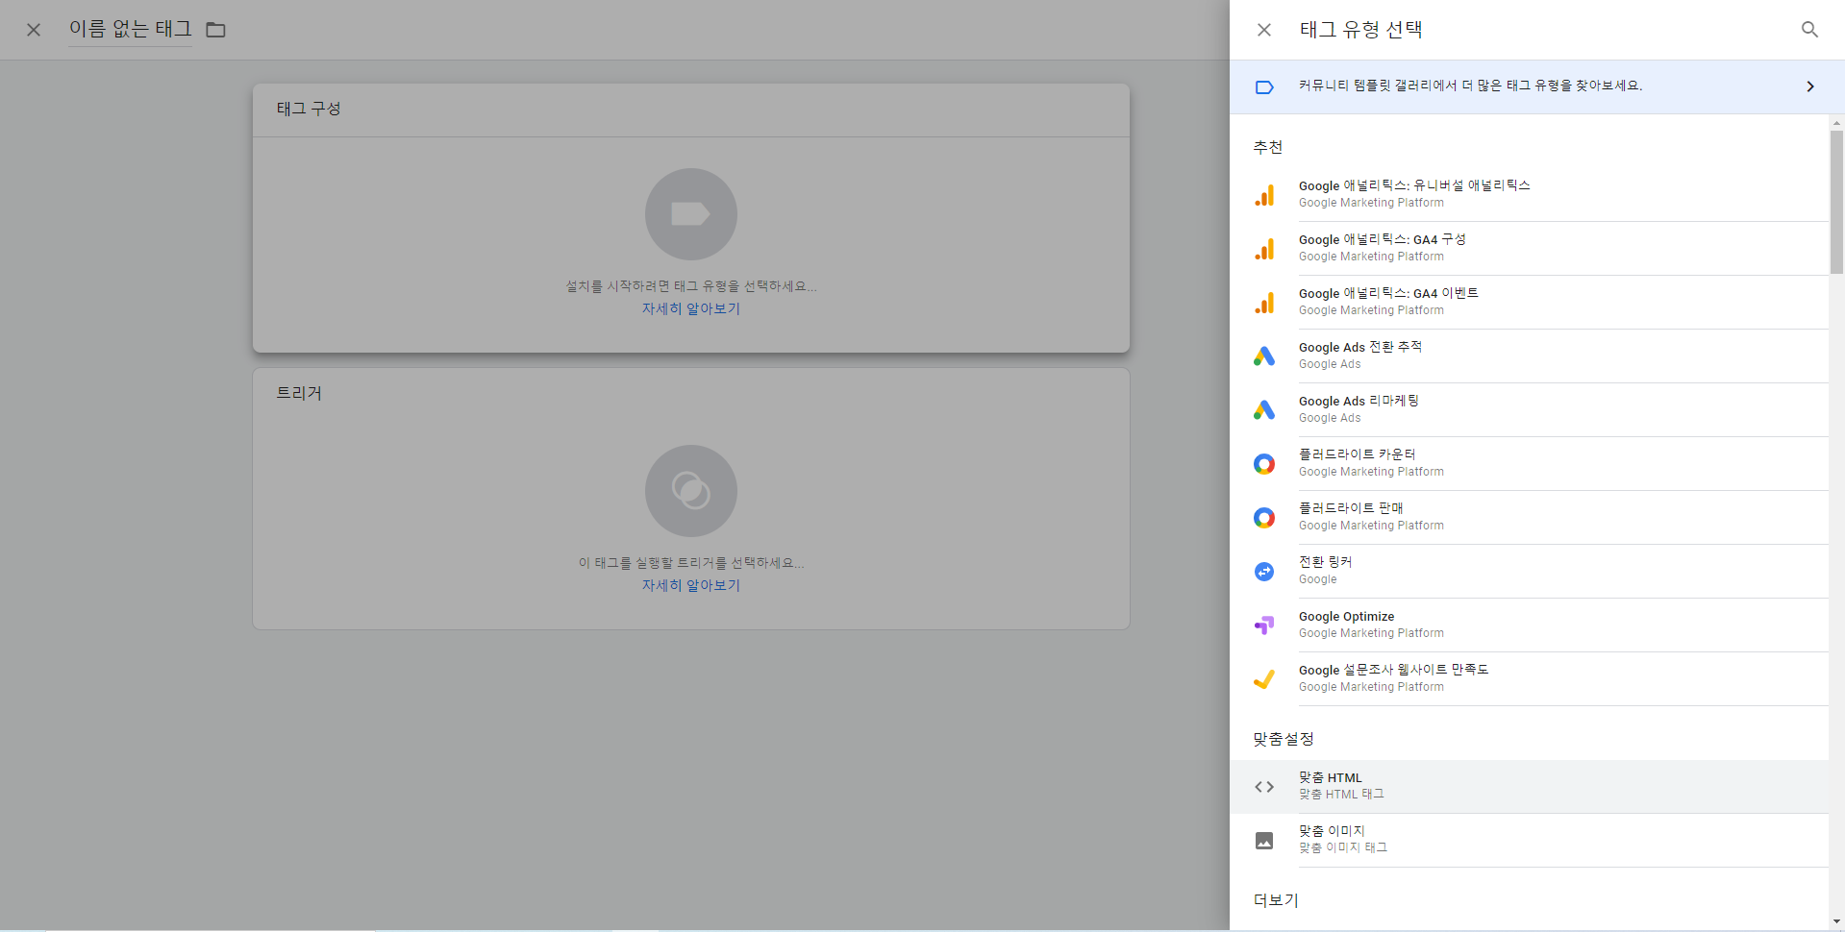Click the community template gallery tag icon

pos(1264,86)
